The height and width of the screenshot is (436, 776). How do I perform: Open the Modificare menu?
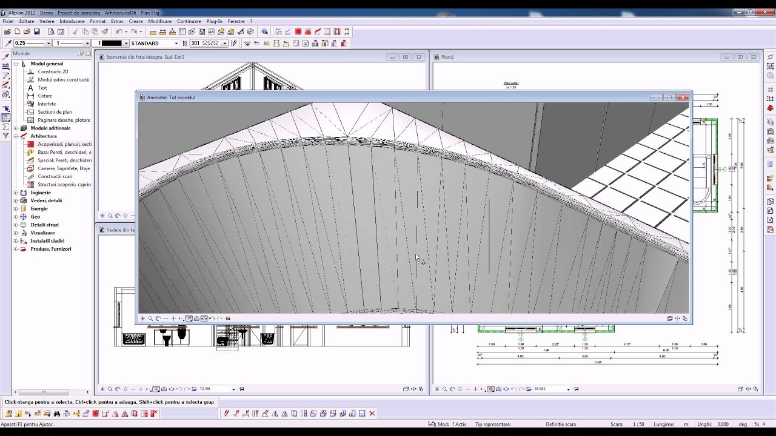coord(159,21)
